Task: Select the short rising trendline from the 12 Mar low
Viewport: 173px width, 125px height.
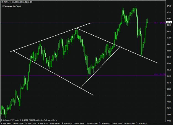Action: coord(100,67)
